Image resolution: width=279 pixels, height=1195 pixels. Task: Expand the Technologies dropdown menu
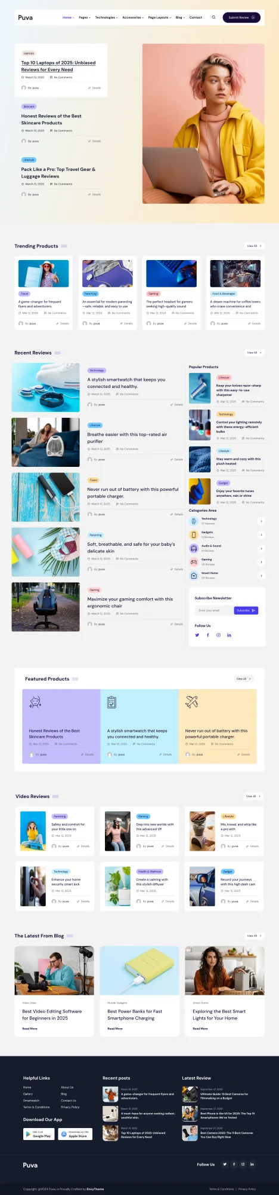[x=106, y=17]
